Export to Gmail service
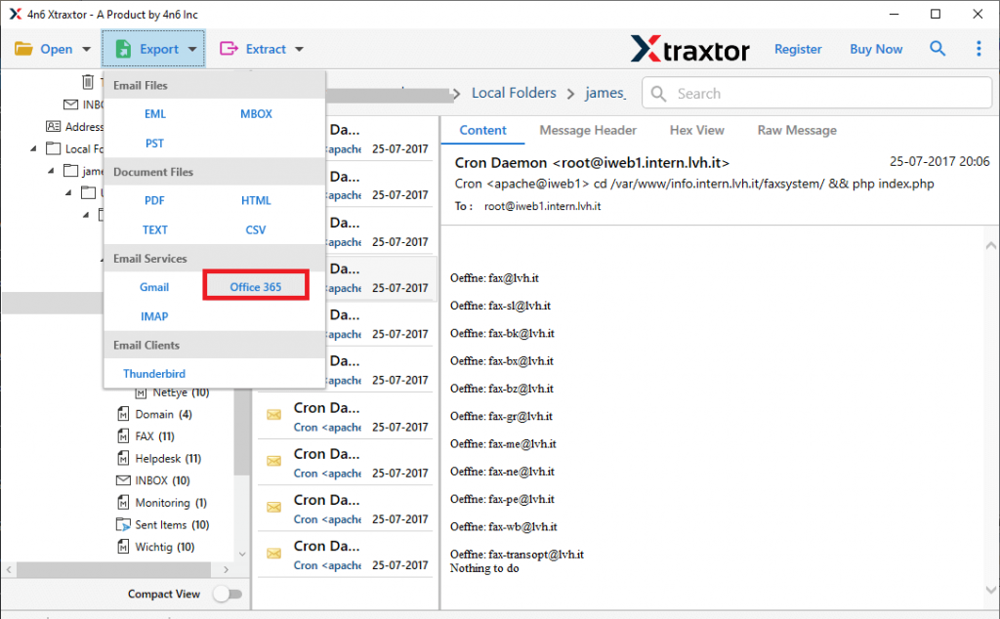The image size is (1000, 619). [154, 287]
